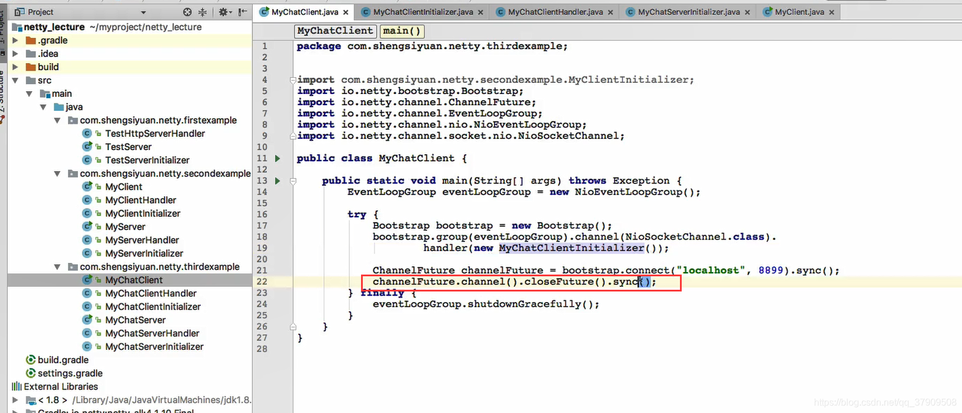Image resolution: width=962 pixels, height=413 pixels.
Task: Click MyChatClientInitializer in handler code line
Action: pos(572,248)
